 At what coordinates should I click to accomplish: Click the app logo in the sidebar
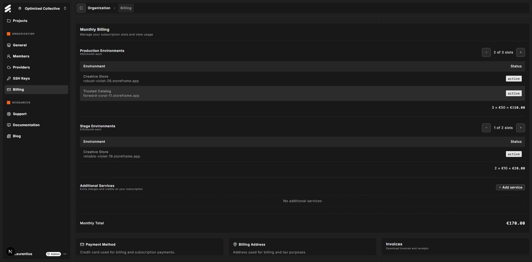click(x=8, y=9)
